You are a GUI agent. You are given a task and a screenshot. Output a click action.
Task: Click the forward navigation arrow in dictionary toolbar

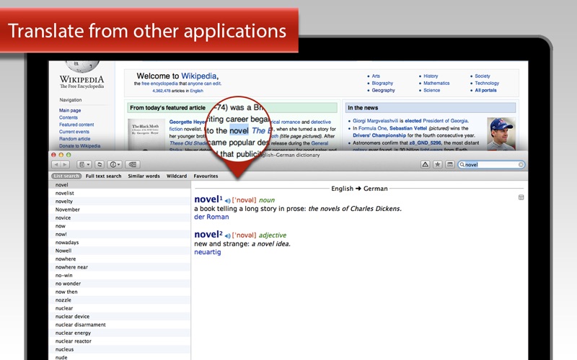coord(65,165)
